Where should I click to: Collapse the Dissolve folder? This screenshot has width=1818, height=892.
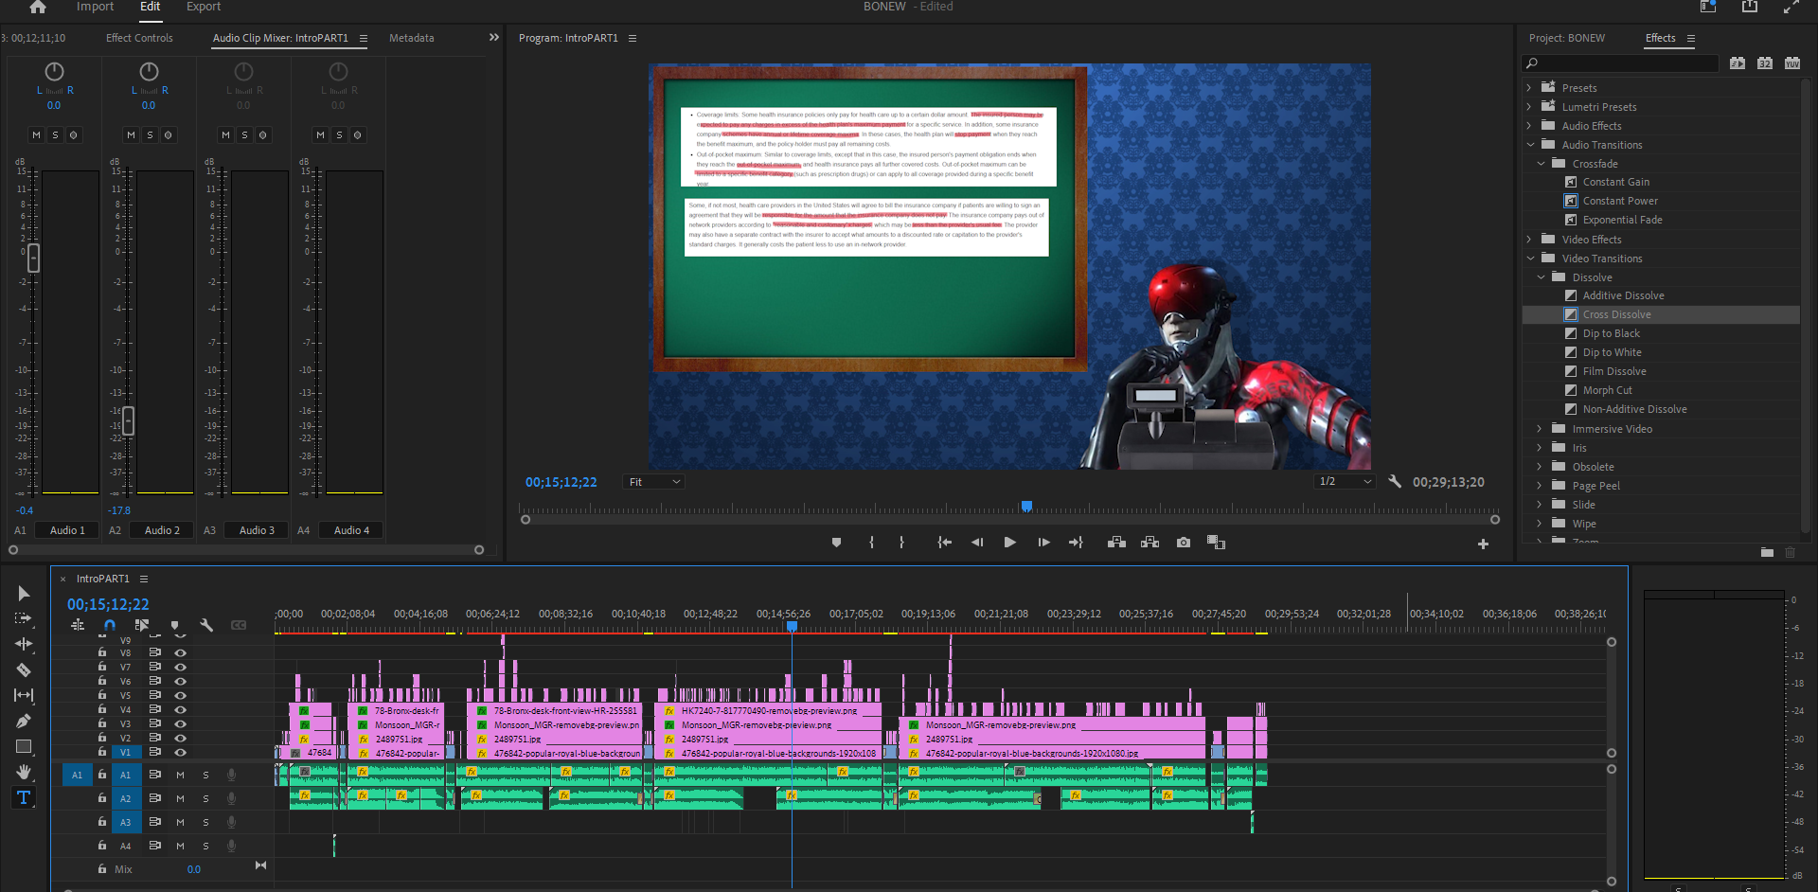pos(1541,277)
